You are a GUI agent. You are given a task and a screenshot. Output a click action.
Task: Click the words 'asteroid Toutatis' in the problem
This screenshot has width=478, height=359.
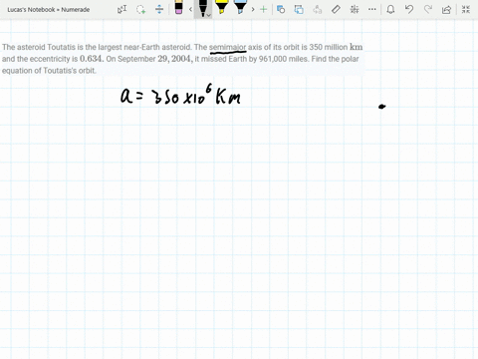point(46,47)
